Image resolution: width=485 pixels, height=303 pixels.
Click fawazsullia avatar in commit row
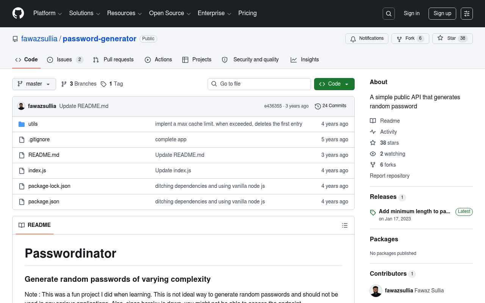click(21, 106)
